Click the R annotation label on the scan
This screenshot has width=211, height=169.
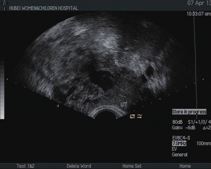116,62
